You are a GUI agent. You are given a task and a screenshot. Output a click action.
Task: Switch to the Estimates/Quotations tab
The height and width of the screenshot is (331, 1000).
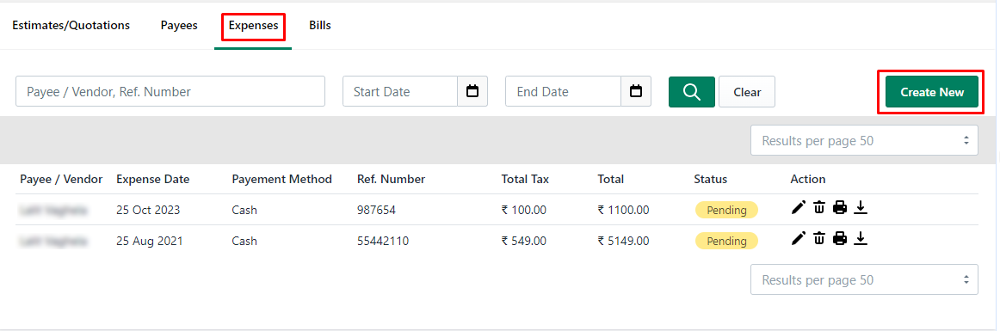click(x=71, y=26)
